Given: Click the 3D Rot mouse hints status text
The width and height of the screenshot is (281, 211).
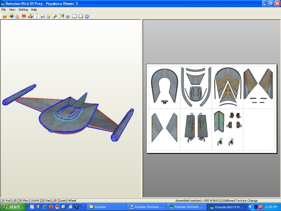Looking at the screenshot, I should pyautogui.click(x=38, y=200).
